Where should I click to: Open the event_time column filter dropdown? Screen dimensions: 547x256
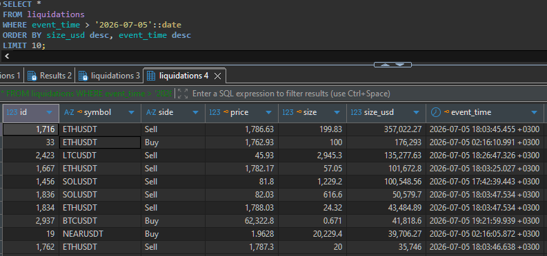(x=534, y=112)
